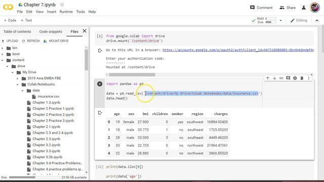Click output icon of data.head table
Viewport: 324px width, 182px height.
100,113
